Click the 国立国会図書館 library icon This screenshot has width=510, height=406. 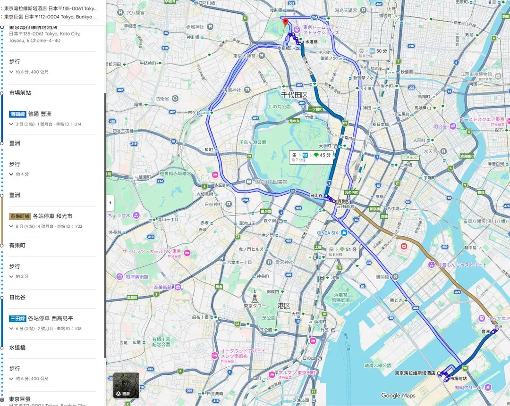(249, 182)
